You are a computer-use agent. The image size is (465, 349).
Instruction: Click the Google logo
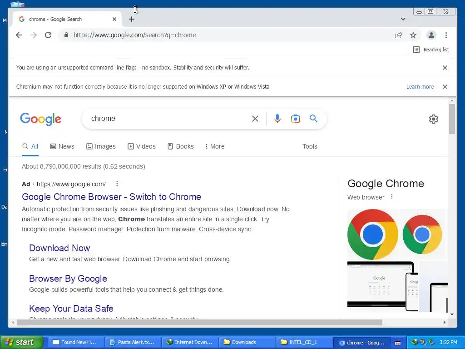coord(40,119)
